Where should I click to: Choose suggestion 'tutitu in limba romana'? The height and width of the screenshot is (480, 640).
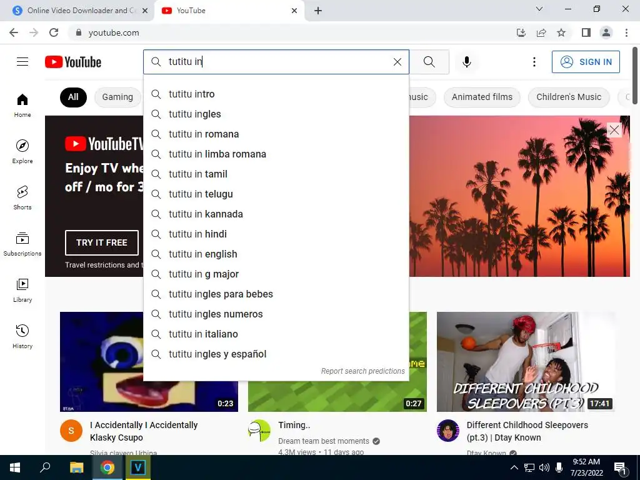click(276, 154)
